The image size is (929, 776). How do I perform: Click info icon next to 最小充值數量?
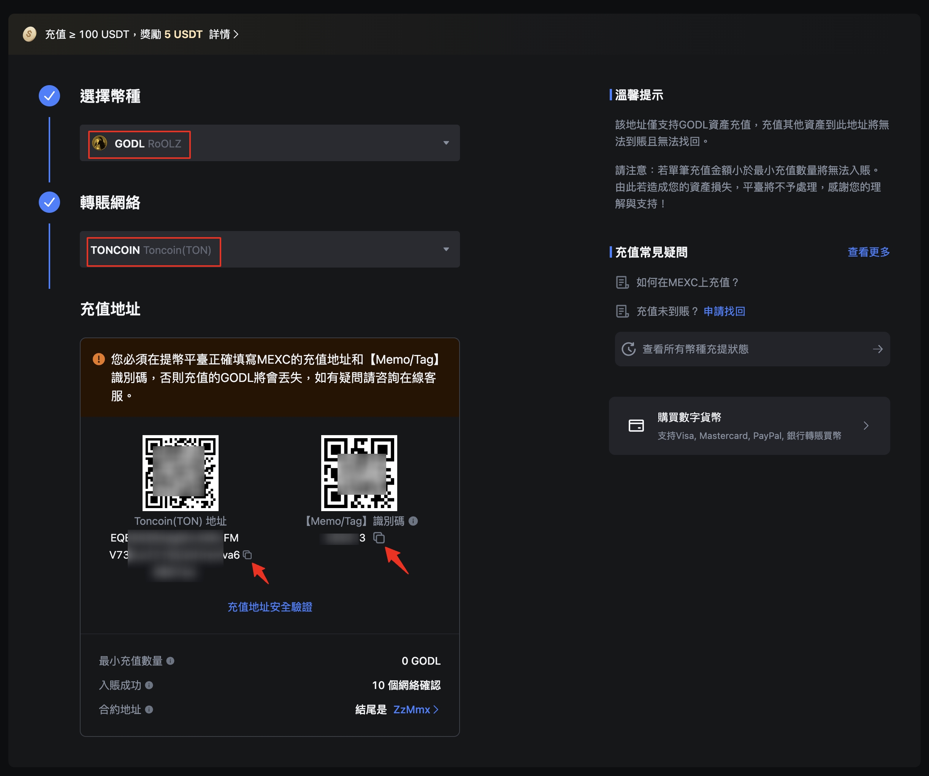coord(170,660)
